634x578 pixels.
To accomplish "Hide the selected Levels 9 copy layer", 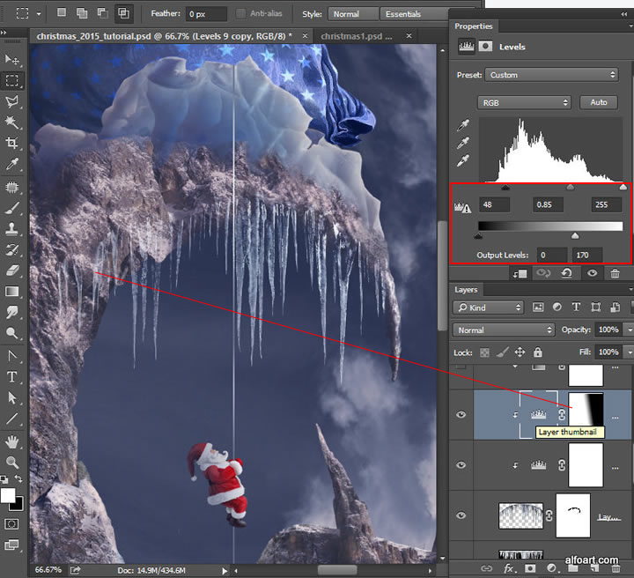I will pyautogui.click(x=461, y=414).
